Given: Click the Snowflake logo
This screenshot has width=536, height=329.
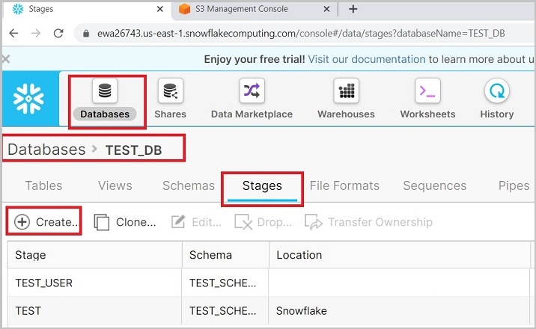Looking at the screenshot, I should click(x=29, y=98).
